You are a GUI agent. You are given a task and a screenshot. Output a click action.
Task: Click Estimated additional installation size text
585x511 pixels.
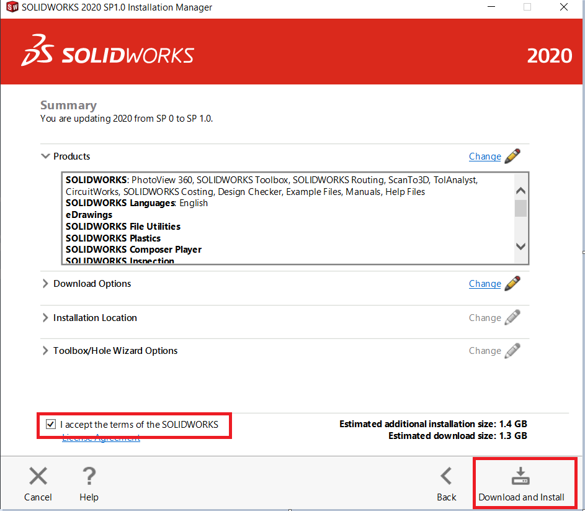click(x=433, y=424)
